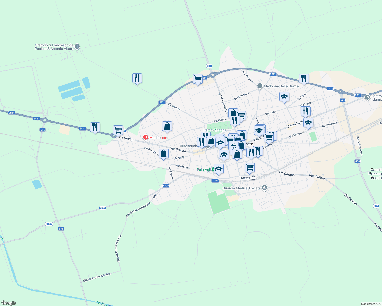The width and height of the screenshot is (382, 306).
Task: Click the school marker next to Pala Agil
Action: coord(219,169)
